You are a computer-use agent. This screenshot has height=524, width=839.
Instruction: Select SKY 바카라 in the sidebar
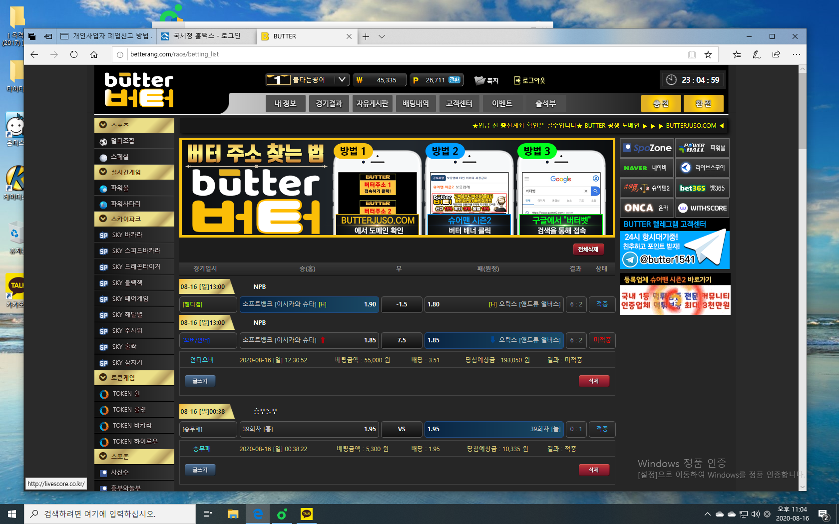click(127, 235)
